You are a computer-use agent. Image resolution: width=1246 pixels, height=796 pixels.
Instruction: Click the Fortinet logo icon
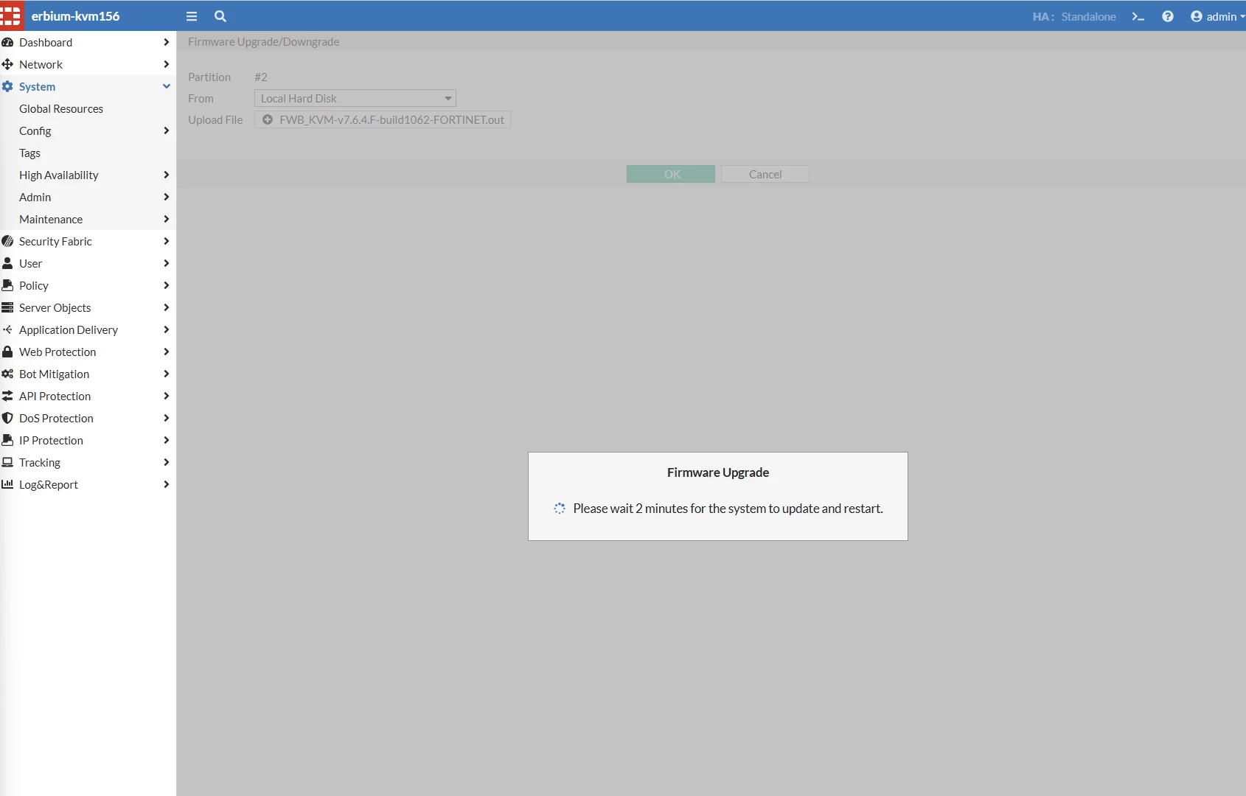tap(10, 15)
